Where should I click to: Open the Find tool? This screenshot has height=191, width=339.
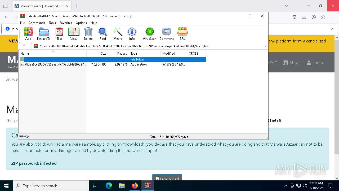tap(103, 34)
